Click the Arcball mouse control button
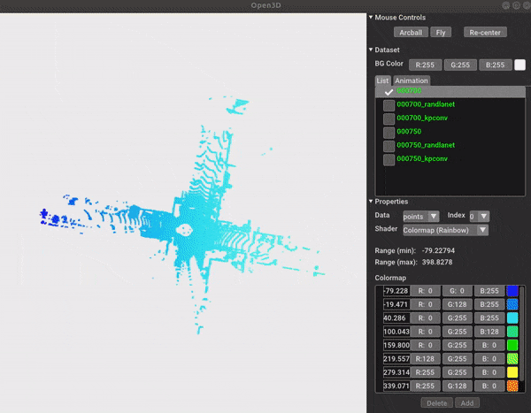This screenshot has height=413, width=531. (x=410, y=33)
